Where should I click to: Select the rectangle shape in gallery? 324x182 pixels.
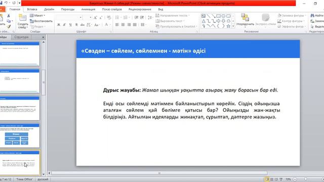[x=218, y=16]
